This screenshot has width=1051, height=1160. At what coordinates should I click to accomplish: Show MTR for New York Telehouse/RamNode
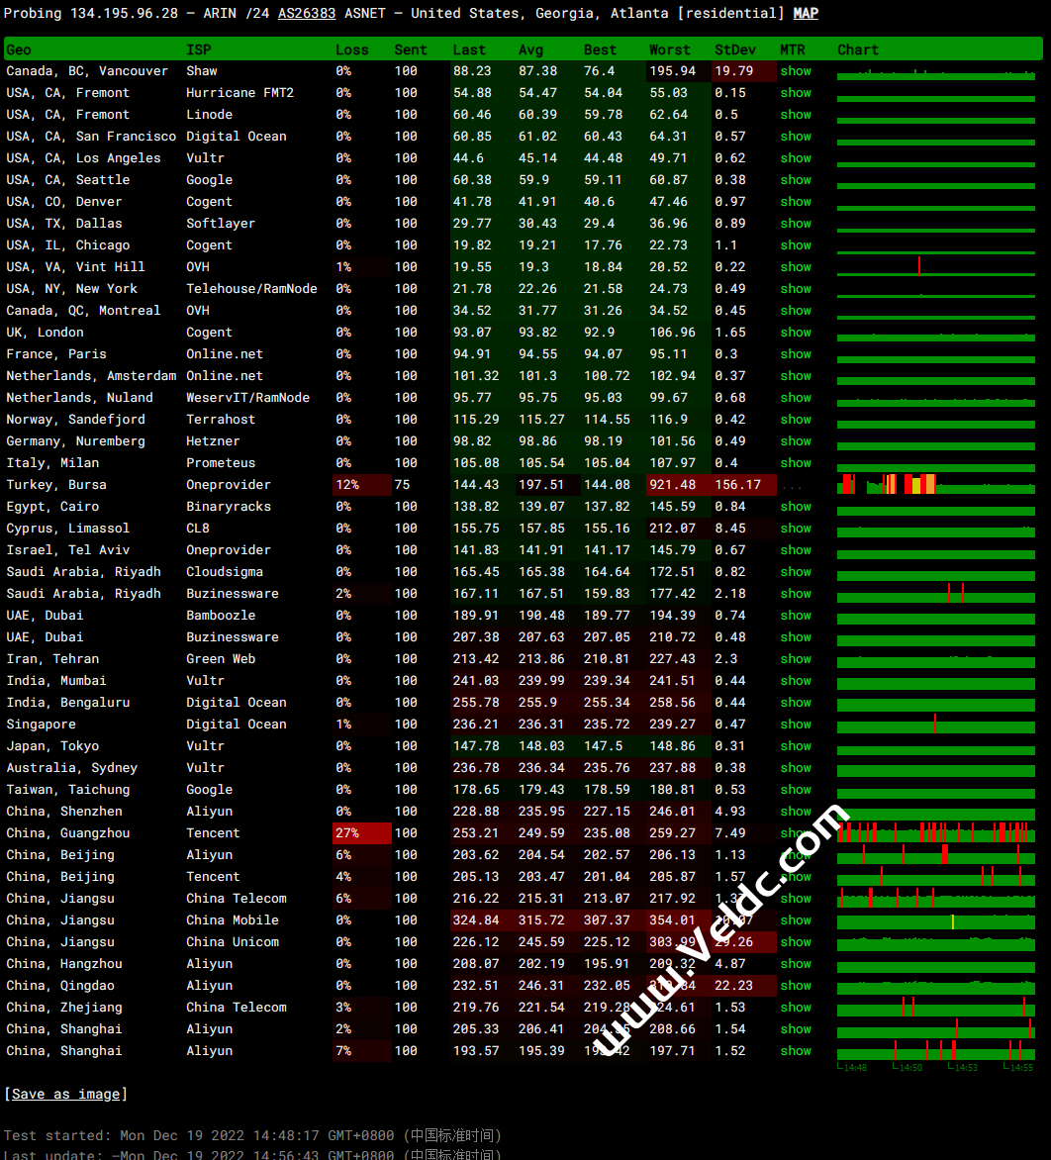click(x=795, y=289)
